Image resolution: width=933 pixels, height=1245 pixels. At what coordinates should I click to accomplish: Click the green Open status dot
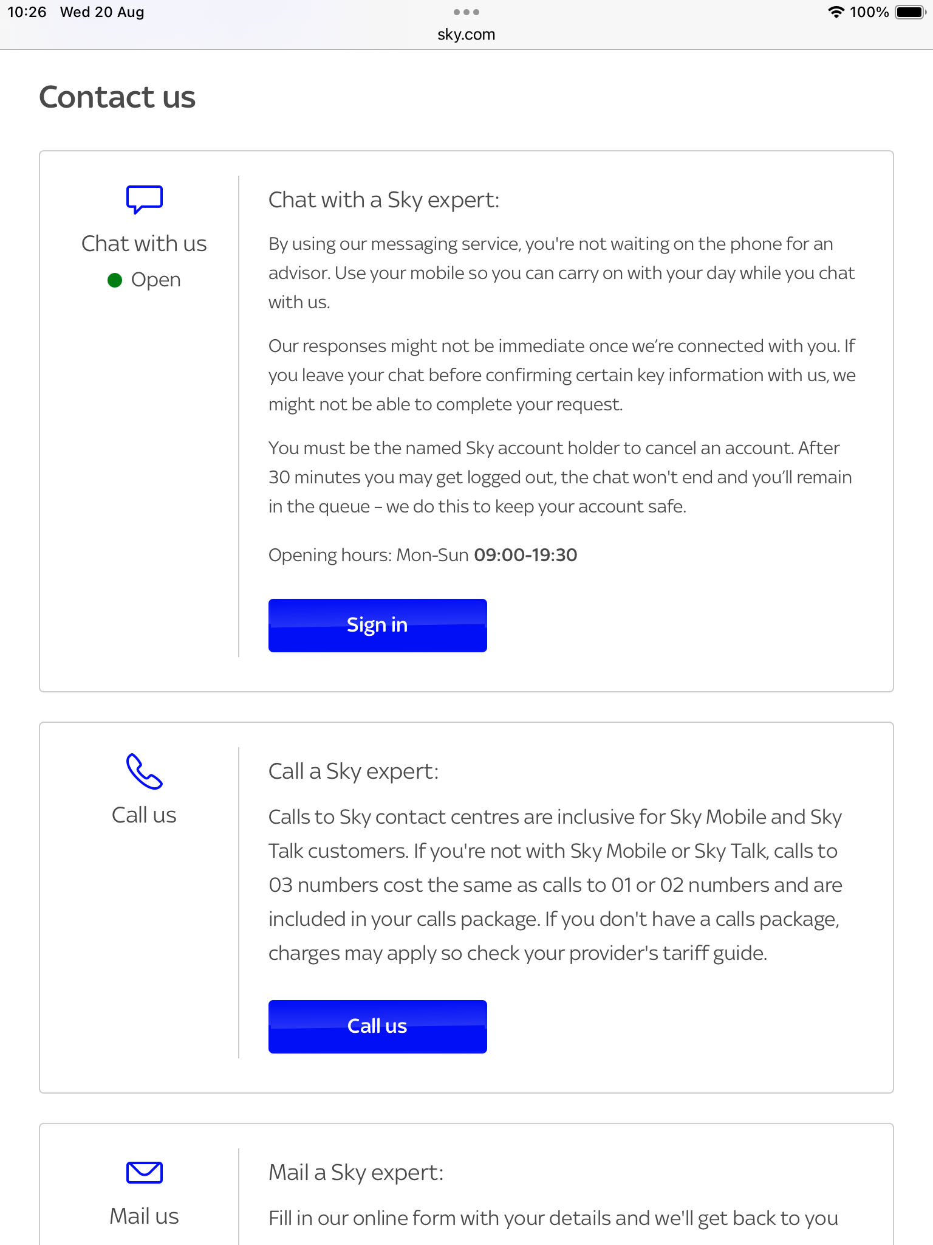point(115,280)
